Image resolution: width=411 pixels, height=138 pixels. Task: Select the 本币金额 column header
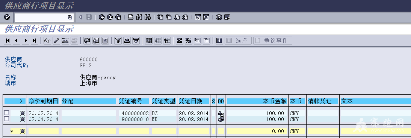[257, 101]
